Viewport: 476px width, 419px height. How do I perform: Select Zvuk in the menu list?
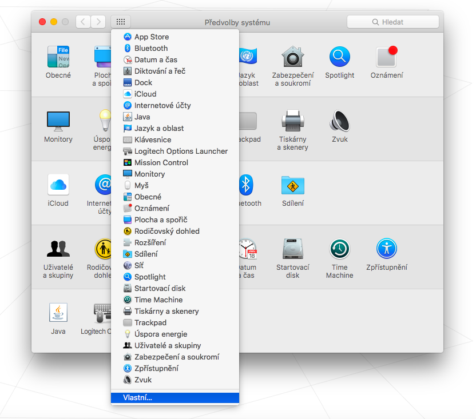[175, 380]
